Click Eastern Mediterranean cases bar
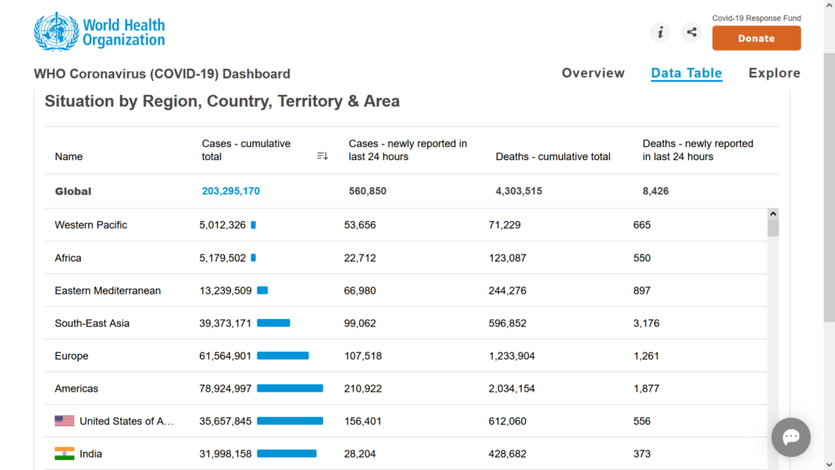Viewport: 835px width, 470px height. [x=263, y=290]
